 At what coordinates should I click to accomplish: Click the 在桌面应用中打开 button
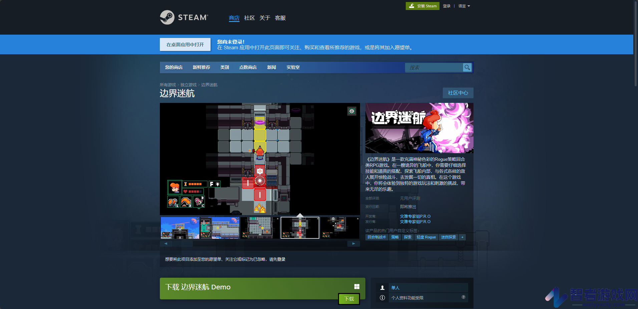coord(185,45)
